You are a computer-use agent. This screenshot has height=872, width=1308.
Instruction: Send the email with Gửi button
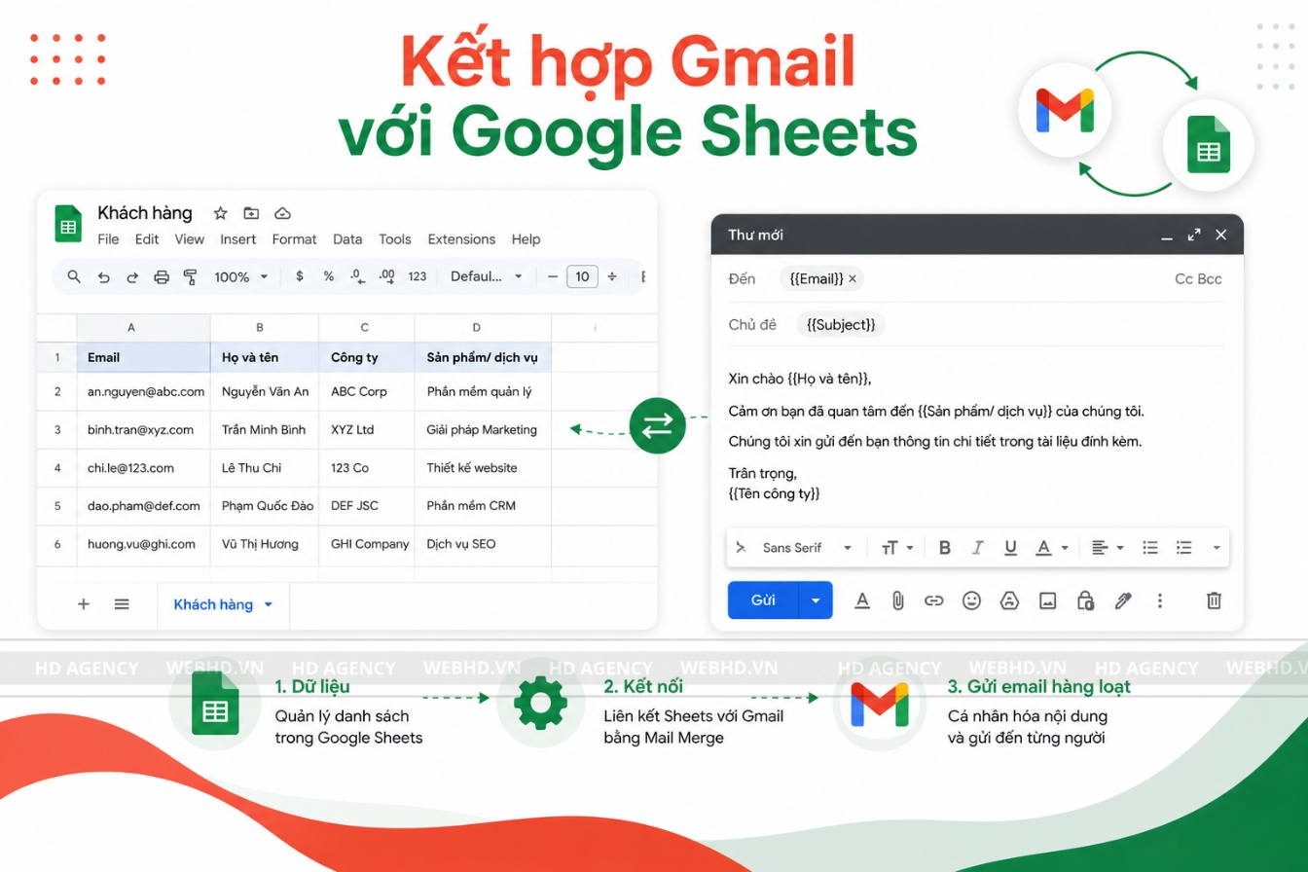click(763, 600)
